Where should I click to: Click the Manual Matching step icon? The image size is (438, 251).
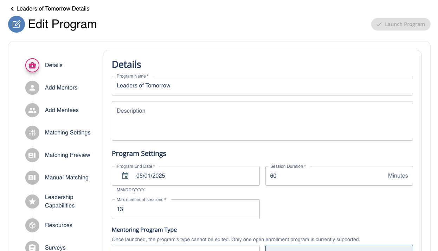(32, 178)
